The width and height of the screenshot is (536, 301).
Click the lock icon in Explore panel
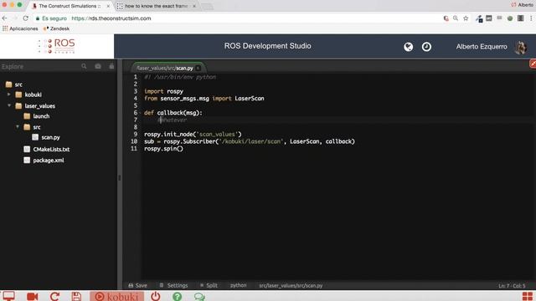(x=111, y=66)
